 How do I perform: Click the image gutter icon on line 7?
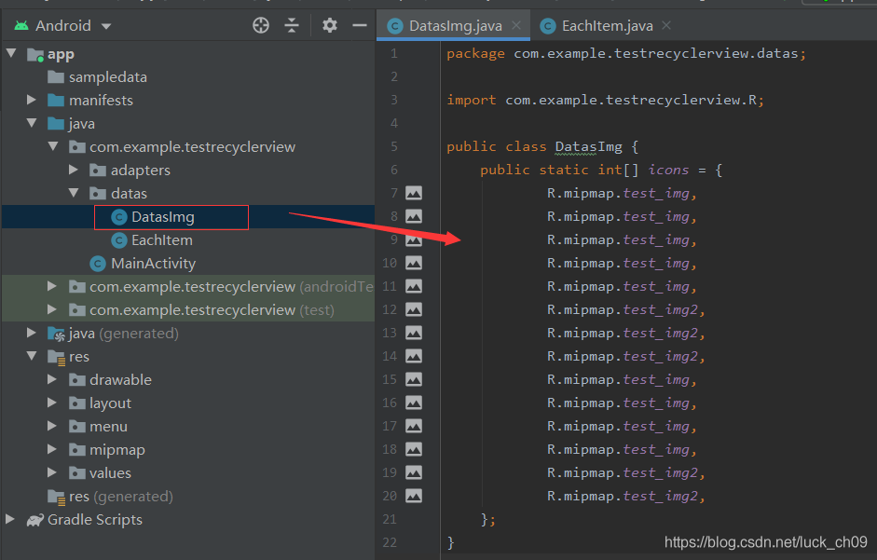click(x=413, y=194)
